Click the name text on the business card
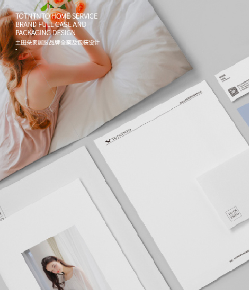Viewport: 249px width, 290px height. 223,76
